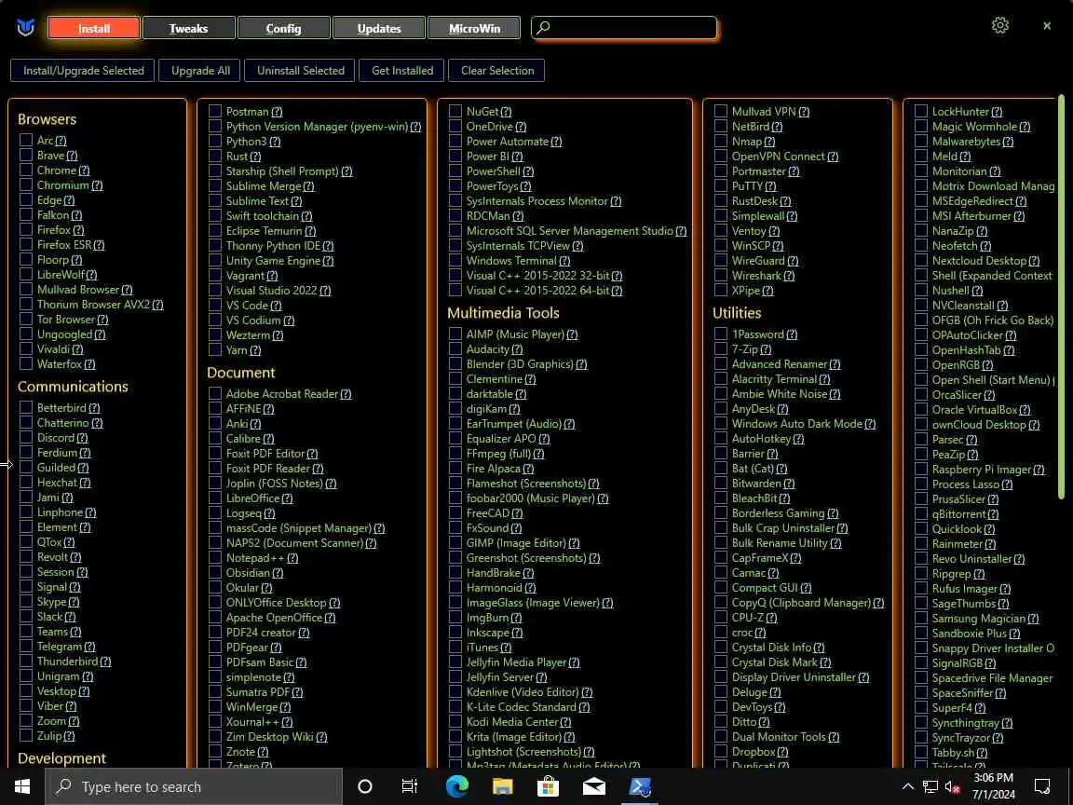
Task: Click the Upgrade All button
Action: tap(200, 71)
